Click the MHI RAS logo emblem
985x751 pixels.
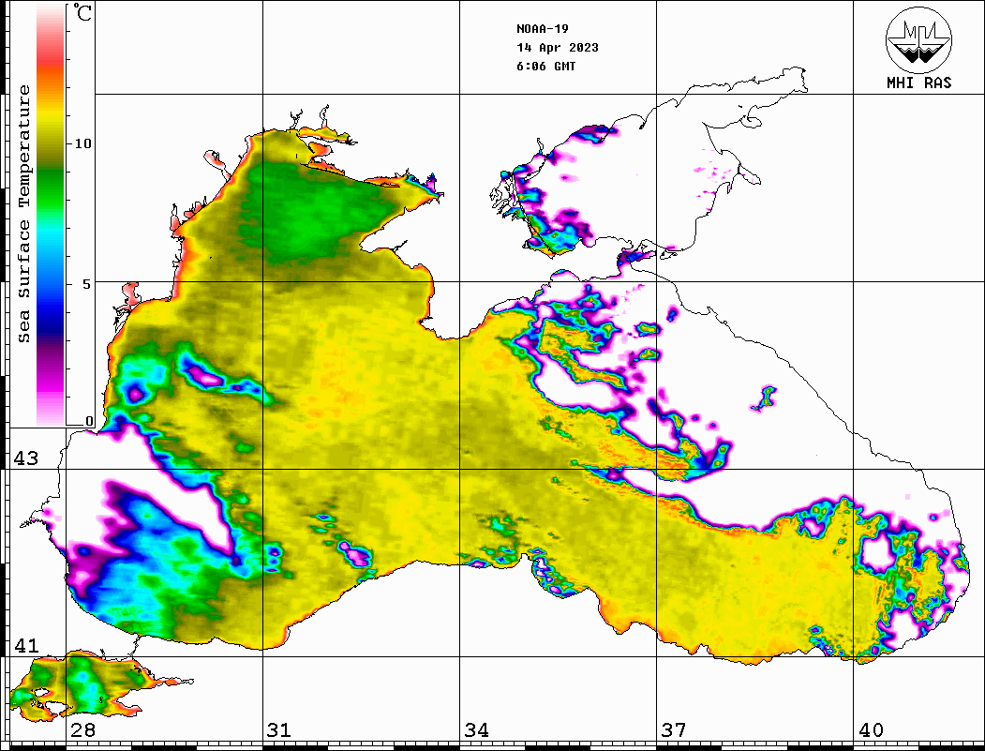click(x=918, y=39)
